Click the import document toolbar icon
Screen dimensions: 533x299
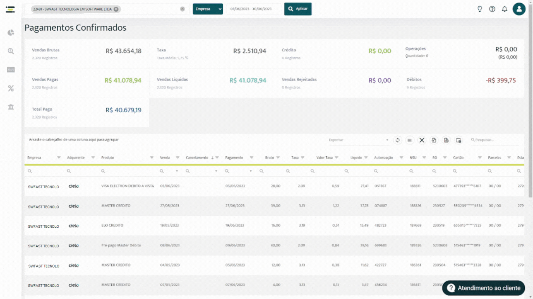pyautogui.click(x=434, y=140)
